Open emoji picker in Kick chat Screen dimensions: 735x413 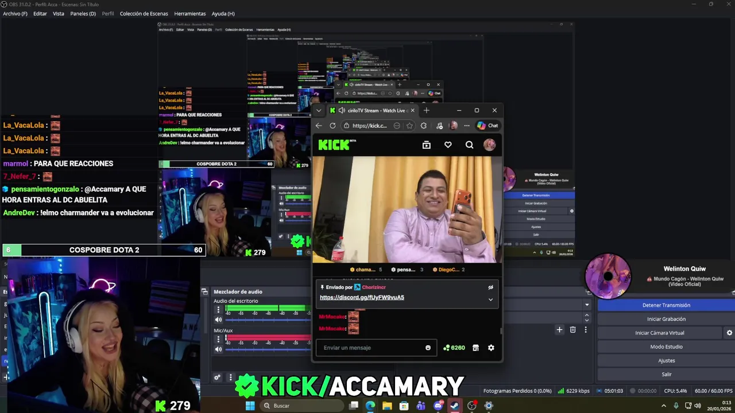(x=428, y=348)
